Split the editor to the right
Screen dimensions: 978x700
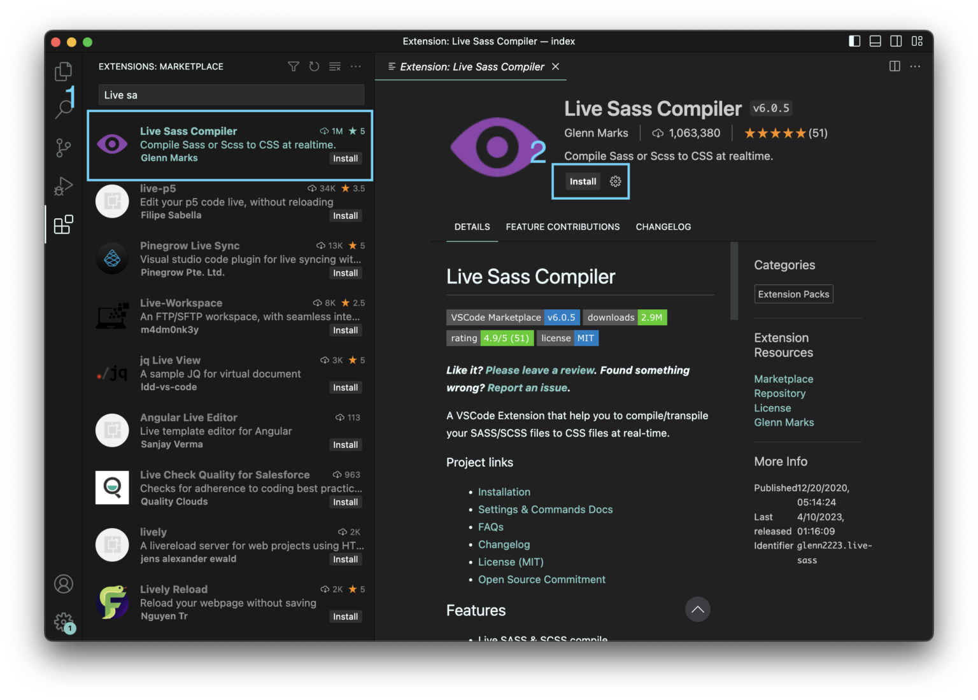895,66
